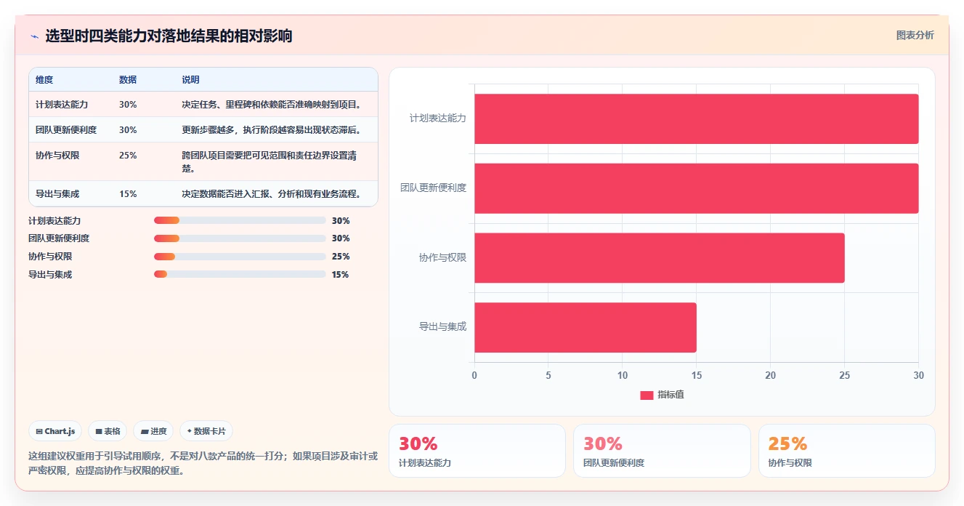Toggle the 指标值 legend item
Image resolution: width=964 pixels, height=506 pixels.
[x=662, y=395]
